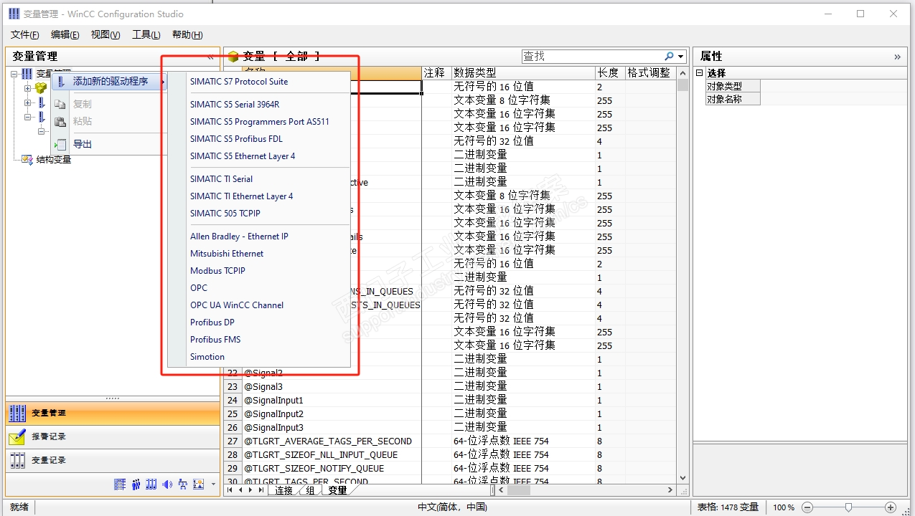Select OPC UA WinCC Channel driver
The height and width of the screenshot is (516, 915).
click(x=259, y=305)
